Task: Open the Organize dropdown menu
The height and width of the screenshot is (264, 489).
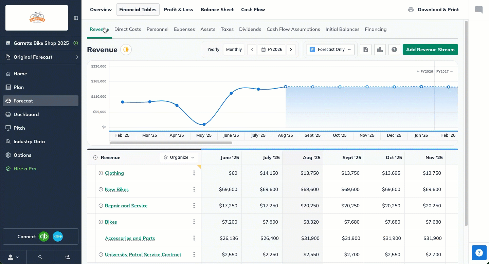Action: click(x=179, y=157)
